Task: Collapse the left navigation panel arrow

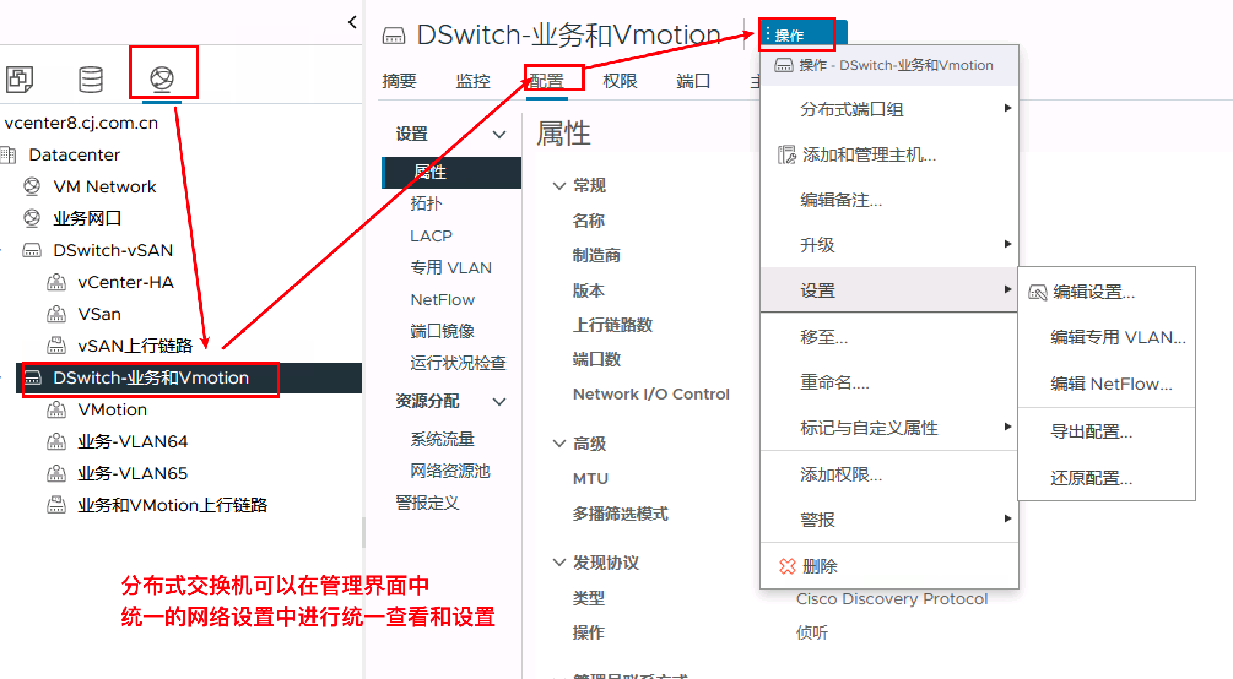Action: (x=352, y=22)
